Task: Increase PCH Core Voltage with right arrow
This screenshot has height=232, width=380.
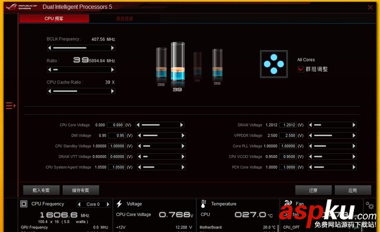Action: click(354, 167)
